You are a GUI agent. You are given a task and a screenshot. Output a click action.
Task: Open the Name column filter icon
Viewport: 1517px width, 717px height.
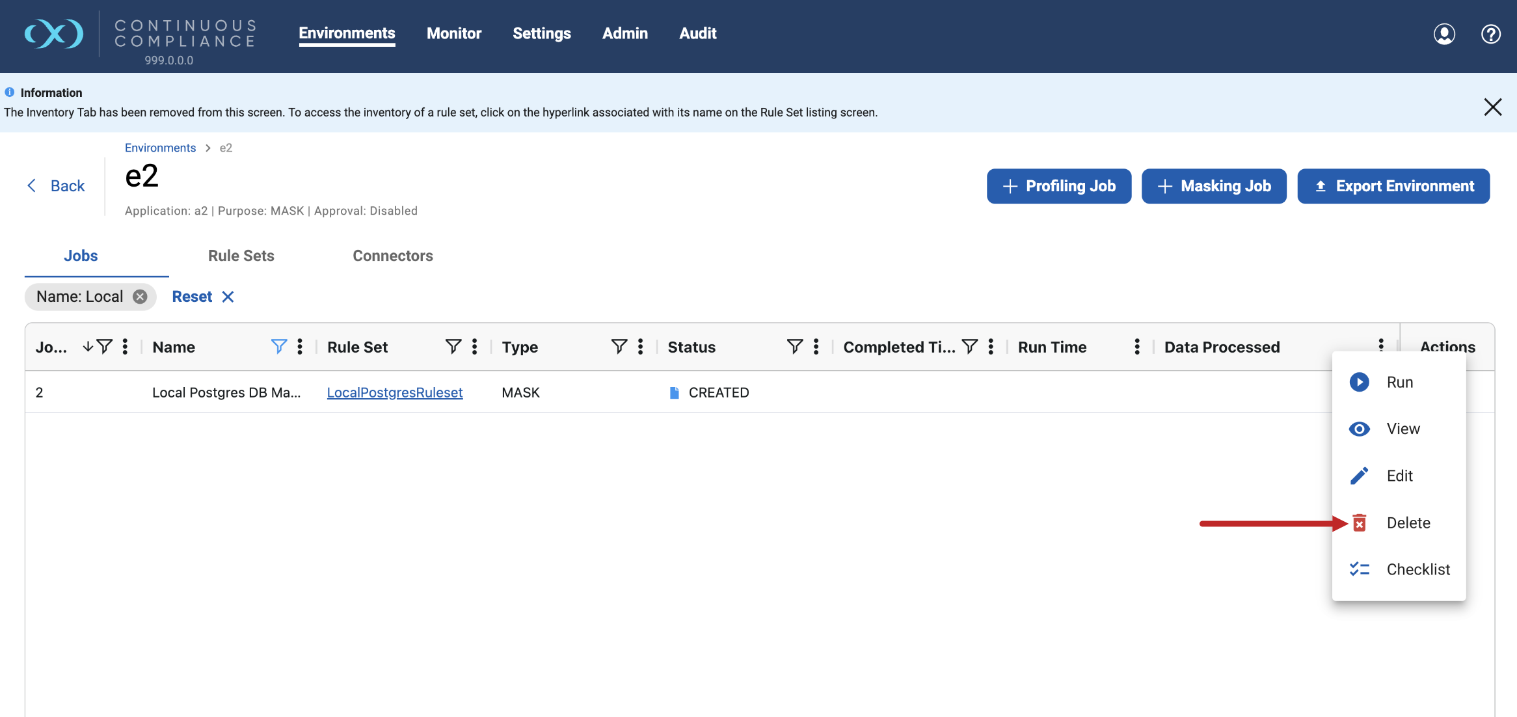click(278, 347)
